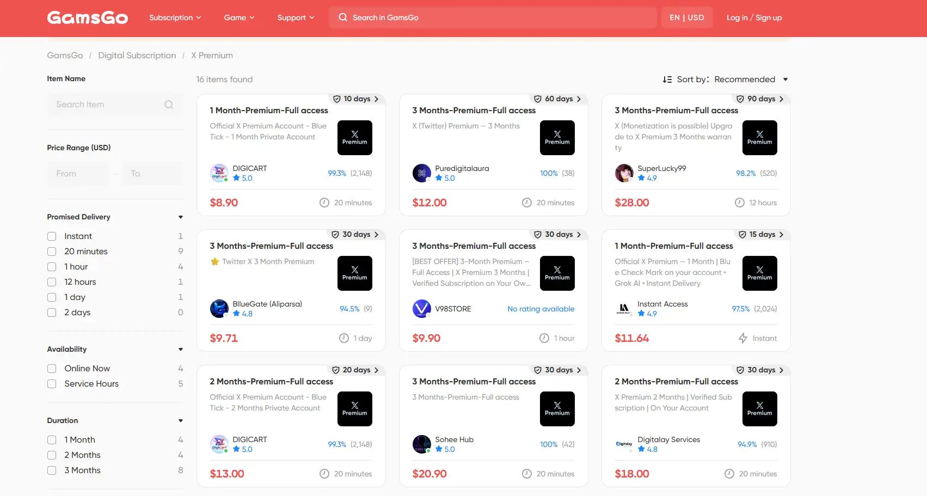The width and height of the screenshot is (927, 496).
Task: Click the price range From field
Action: tap(78, 174)
